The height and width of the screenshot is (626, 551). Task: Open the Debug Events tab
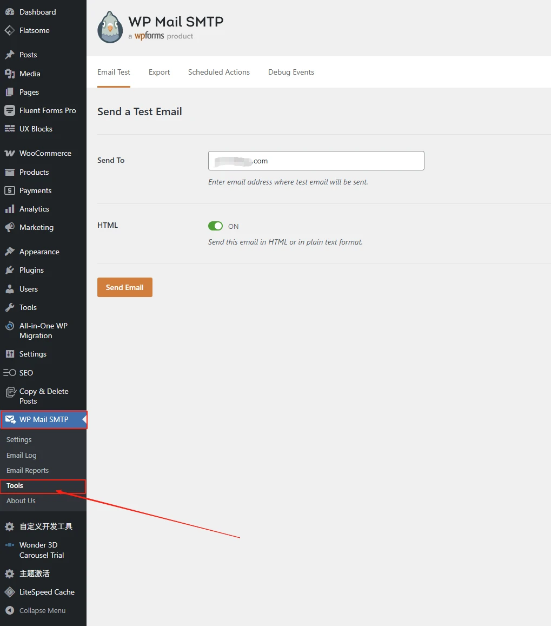pos(291,72)
